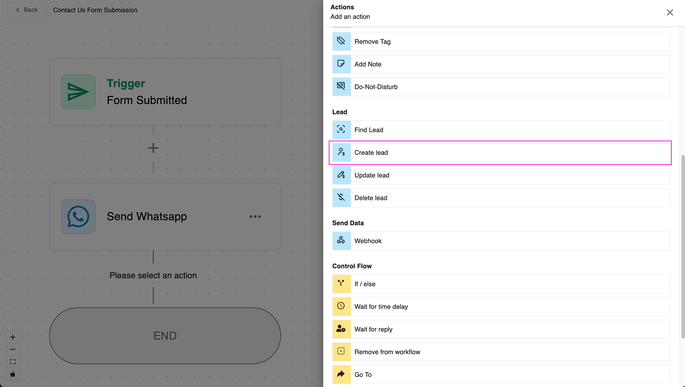685x387 pixels.
Task: Click the Remove Tag icon
Action: click(x=341, y=41)
